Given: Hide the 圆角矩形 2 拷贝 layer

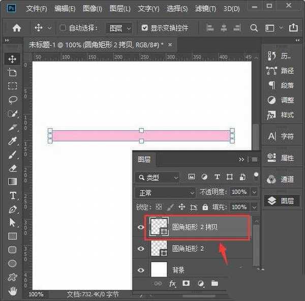Looking at the screenshot, I should 141,227.
